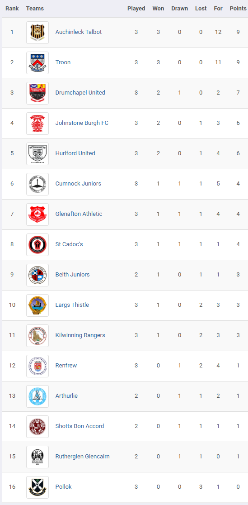Open the Beith Juniors team link
This screenshot has height=505, width=248.
click(x=72, y=274)
